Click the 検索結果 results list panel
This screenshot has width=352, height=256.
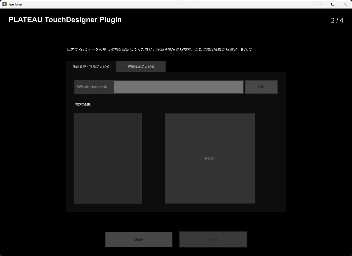108,158
